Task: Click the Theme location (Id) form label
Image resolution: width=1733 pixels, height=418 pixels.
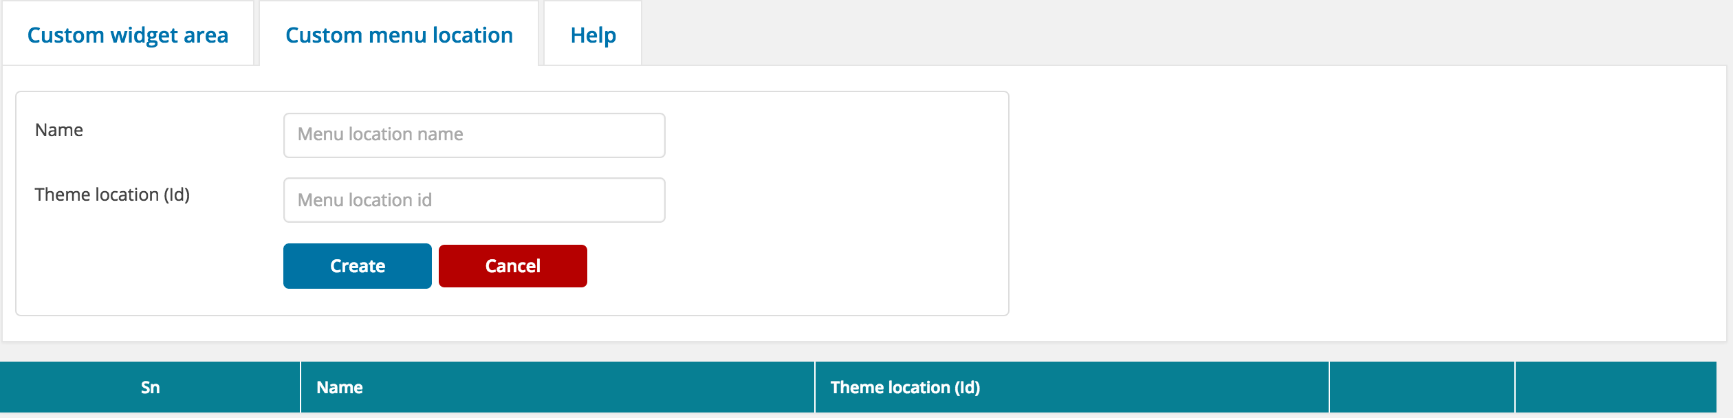Action: point(112,195)
